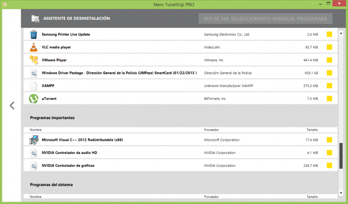Minimize the Nero TuneItUp PRO window
Screen dimensions: 348x204
[320, 4]
